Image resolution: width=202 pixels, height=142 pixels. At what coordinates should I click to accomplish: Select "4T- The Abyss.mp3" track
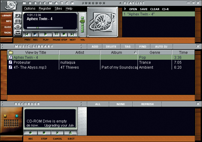pos(30,67)
